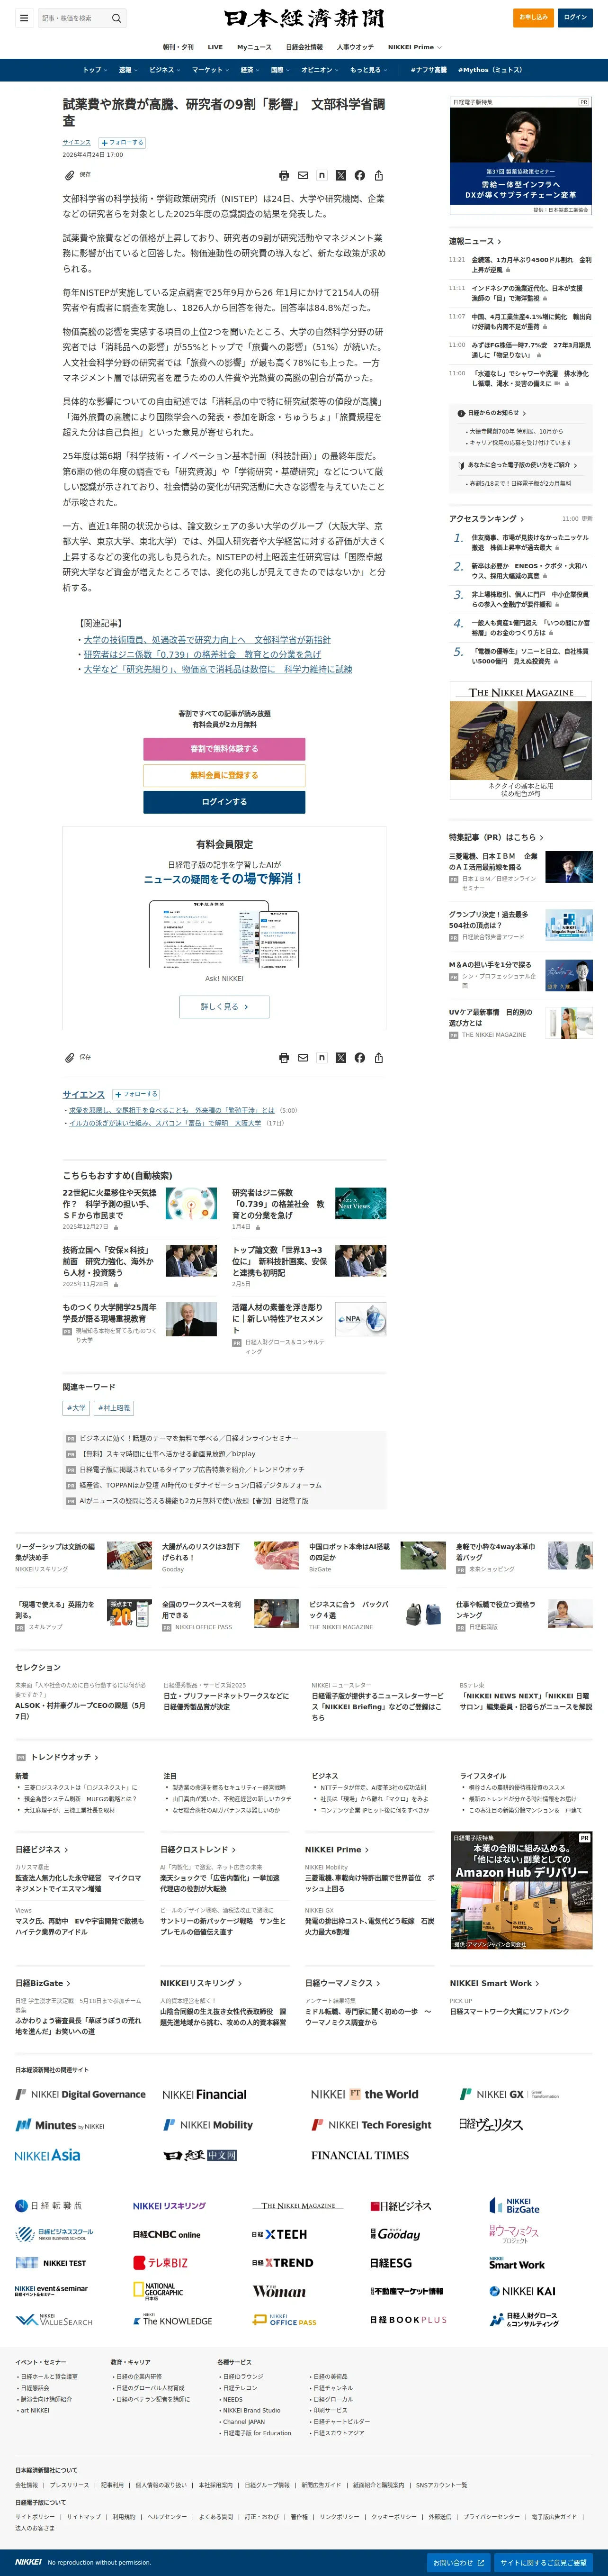Open the LIVE menu item
This screenshot has width=608, height=2576.
click(215, 47)
